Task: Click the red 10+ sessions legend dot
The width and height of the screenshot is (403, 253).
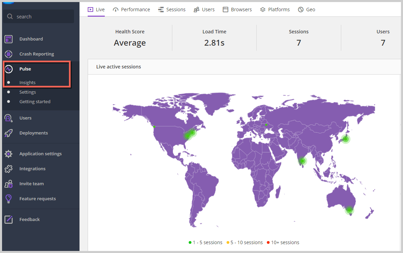Action: click(x=268, y=243)
